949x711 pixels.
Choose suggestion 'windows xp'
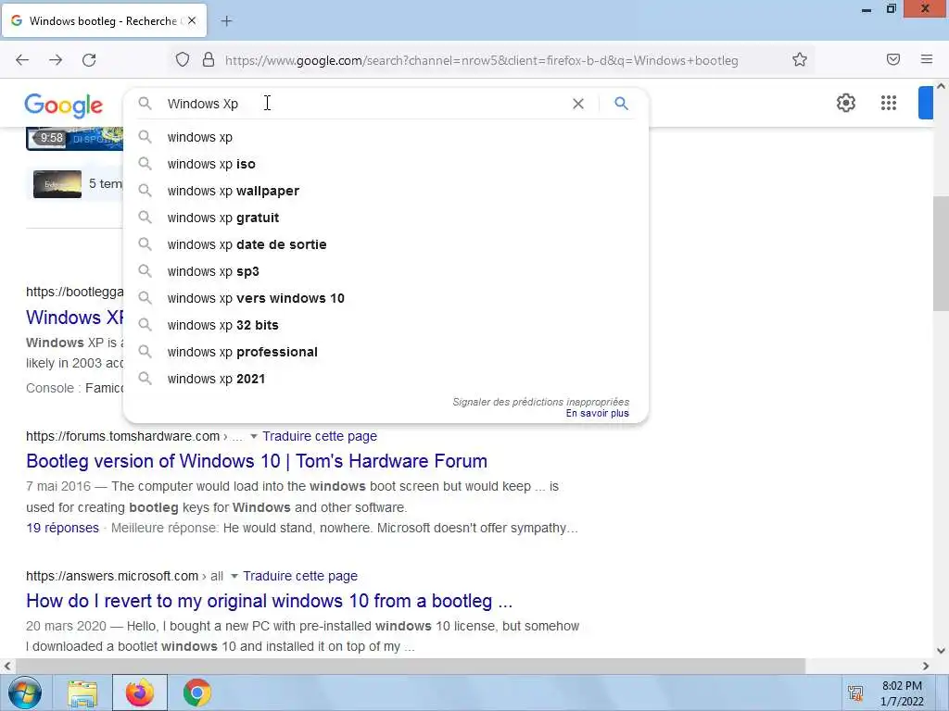[x=385, y=137]
